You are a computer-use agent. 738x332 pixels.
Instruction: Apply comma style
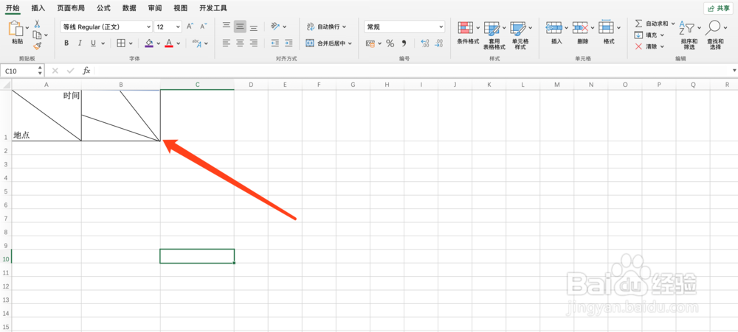tap(404, 43)
